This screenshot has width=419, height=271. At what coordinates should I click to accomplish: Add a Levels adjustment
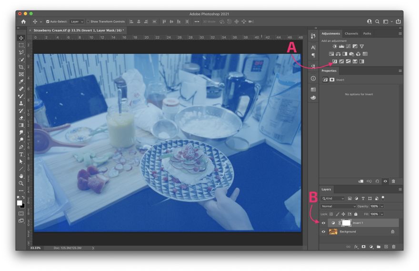pos(341,46)
